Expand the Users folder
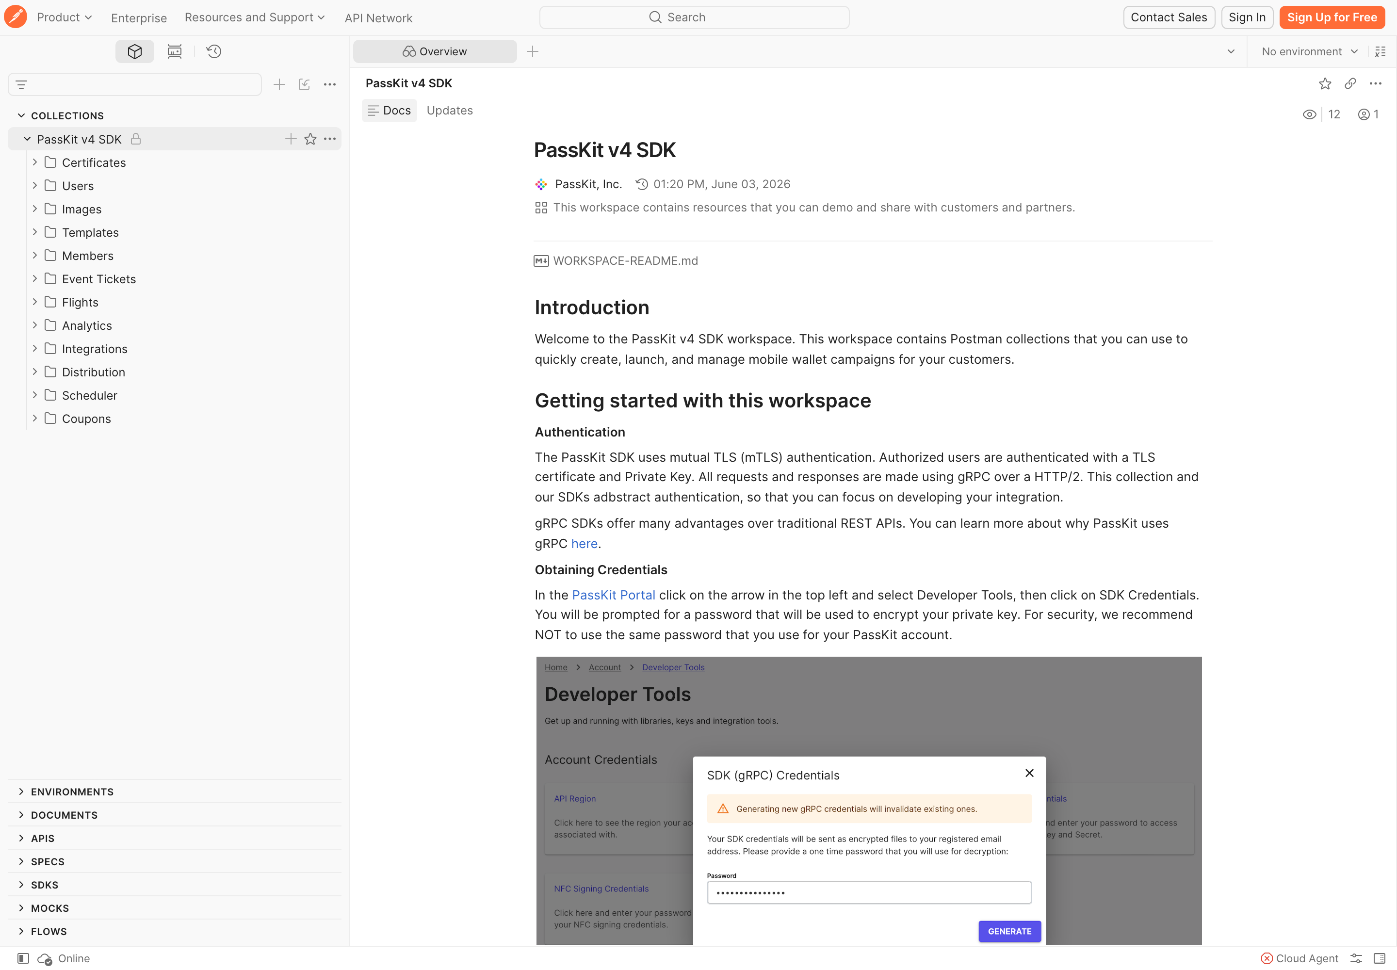Image resolution: width=1397 pixels, height=970 pixels. coord(34,185)
